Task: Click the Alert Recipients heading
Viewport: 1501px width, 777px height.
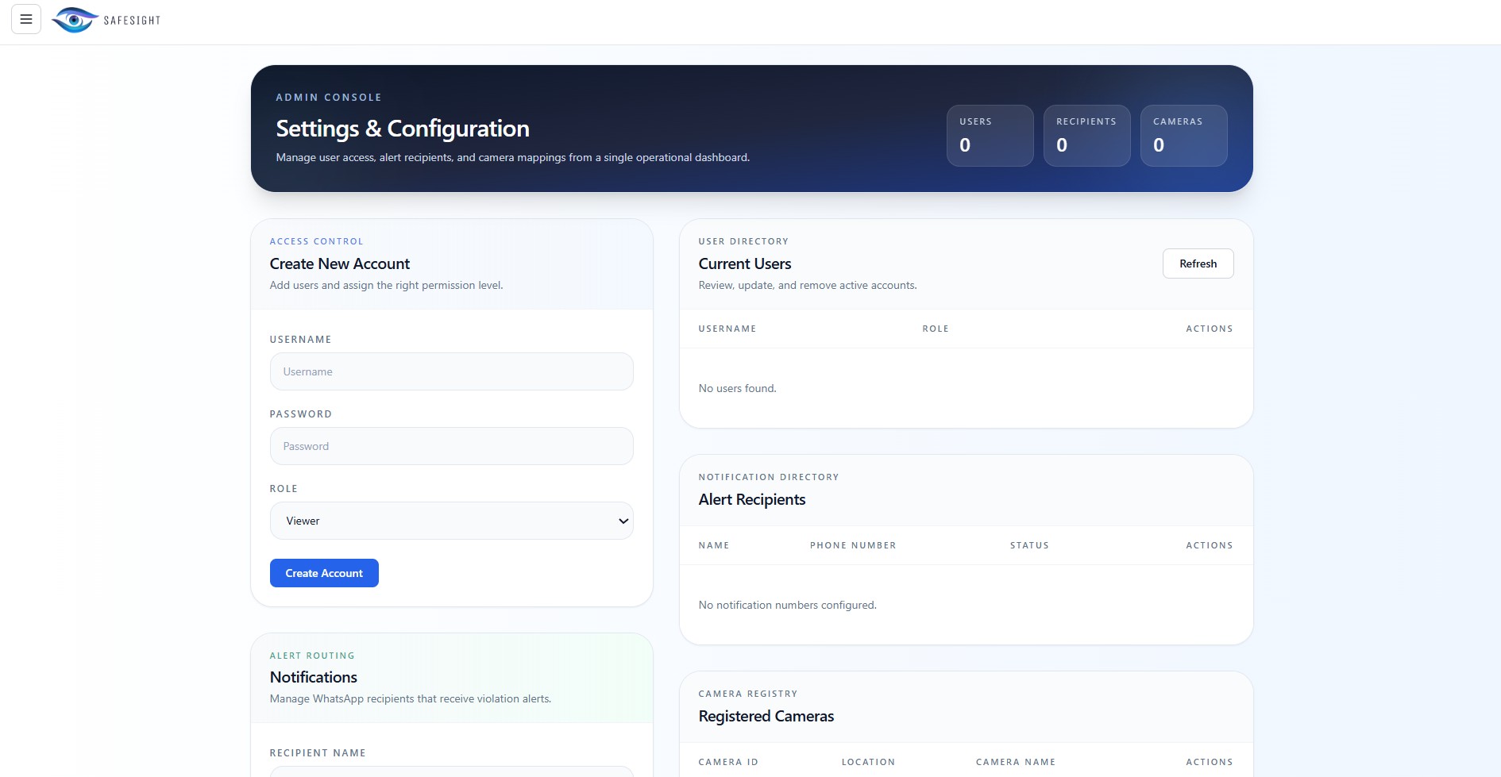Action: (x=752, y=499)
